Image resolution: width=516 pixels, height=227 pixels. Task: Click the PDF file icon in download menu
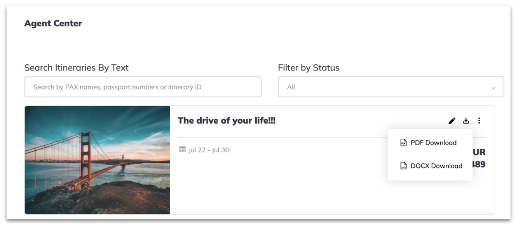[403, 143]
